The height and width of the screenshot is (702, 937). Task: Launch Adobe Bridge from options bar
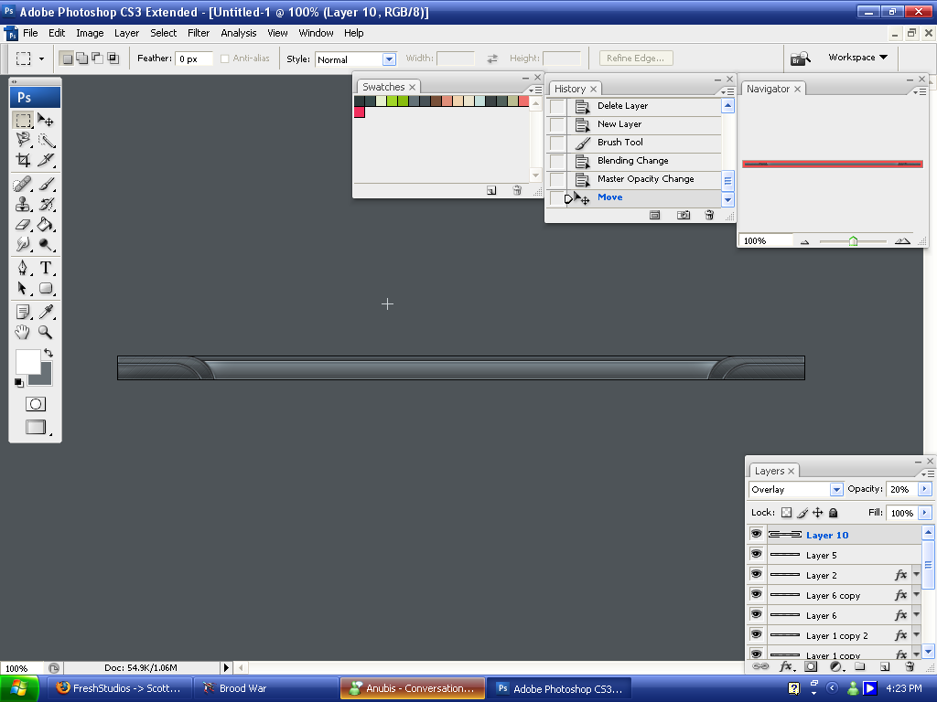click(x=801, y=58)
